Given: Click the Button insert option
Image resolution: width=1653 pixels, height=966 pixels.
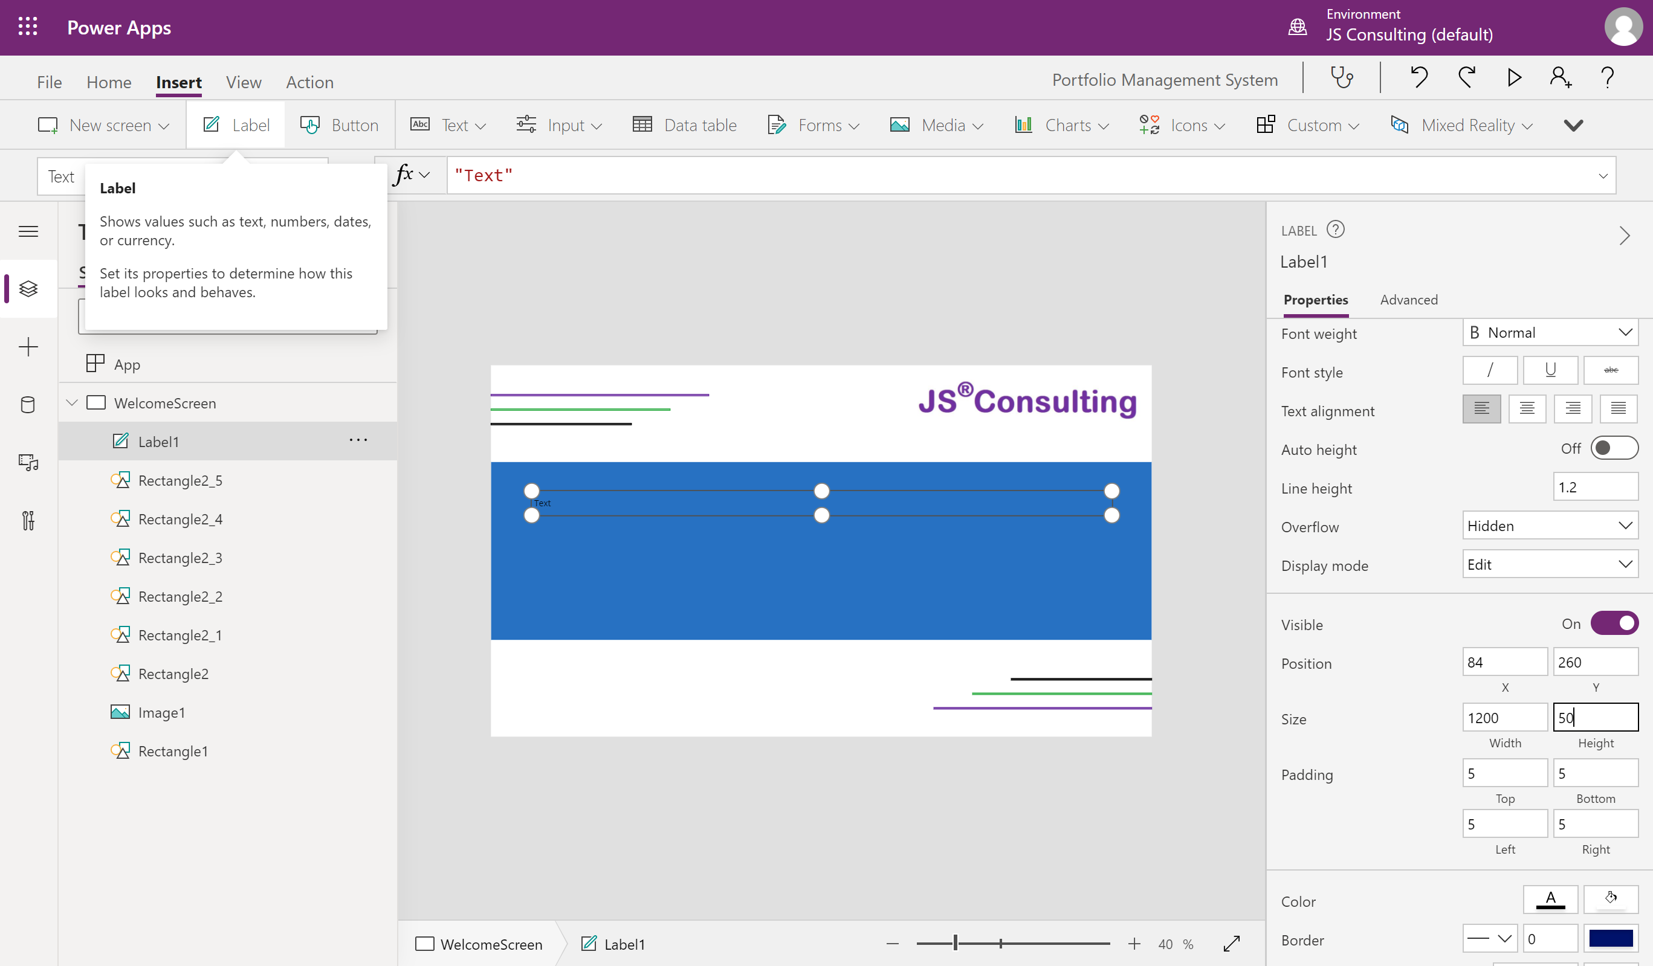Looking at the screenshot, I should pos(340,125).
